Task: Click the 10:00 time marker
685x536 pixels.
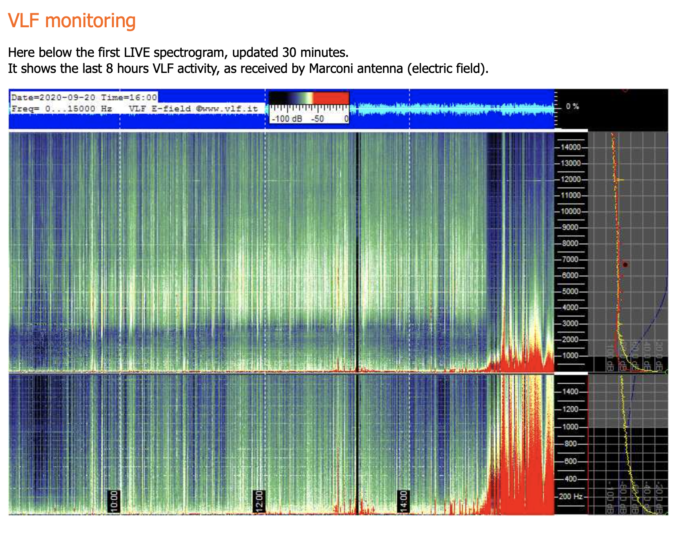Action: click(114, 501)
